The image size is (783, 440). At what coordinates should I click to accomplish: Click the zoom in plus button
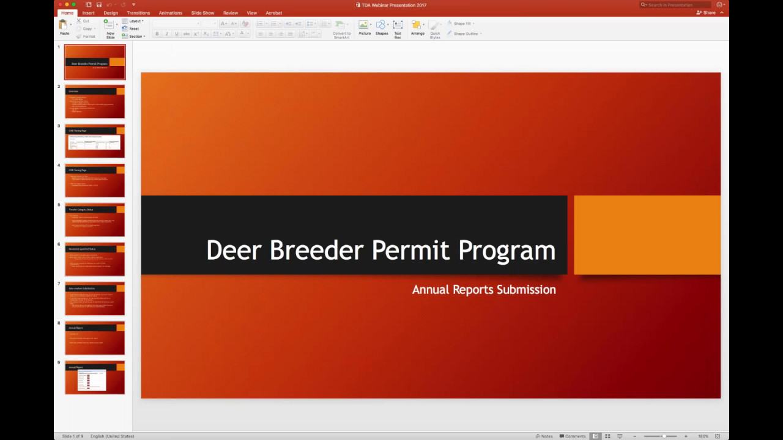click(686, 436)
